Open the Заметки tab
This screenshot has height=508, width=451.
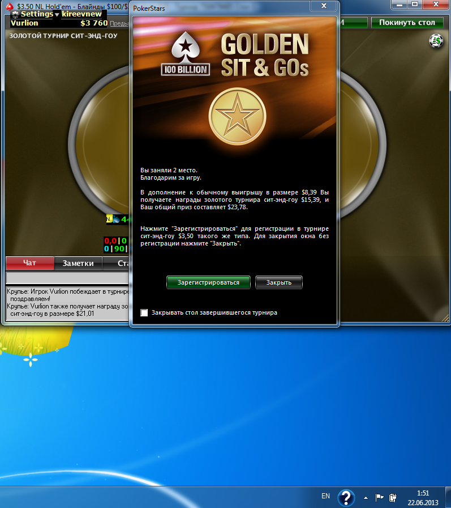(x=78, y=263)
